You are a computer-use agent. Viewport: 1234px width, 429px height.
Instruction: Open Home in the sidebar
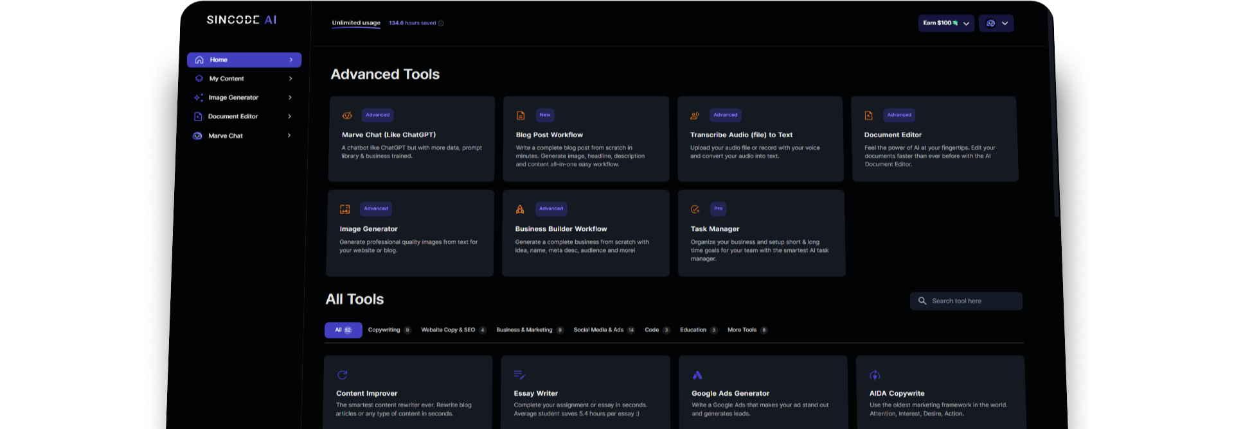[244, 60]
